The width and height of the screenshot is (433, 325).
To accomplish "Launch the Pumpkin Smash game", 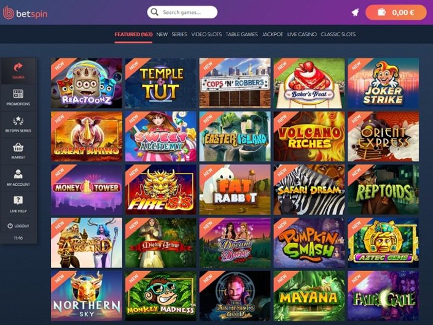I will (x=309, y=243).
